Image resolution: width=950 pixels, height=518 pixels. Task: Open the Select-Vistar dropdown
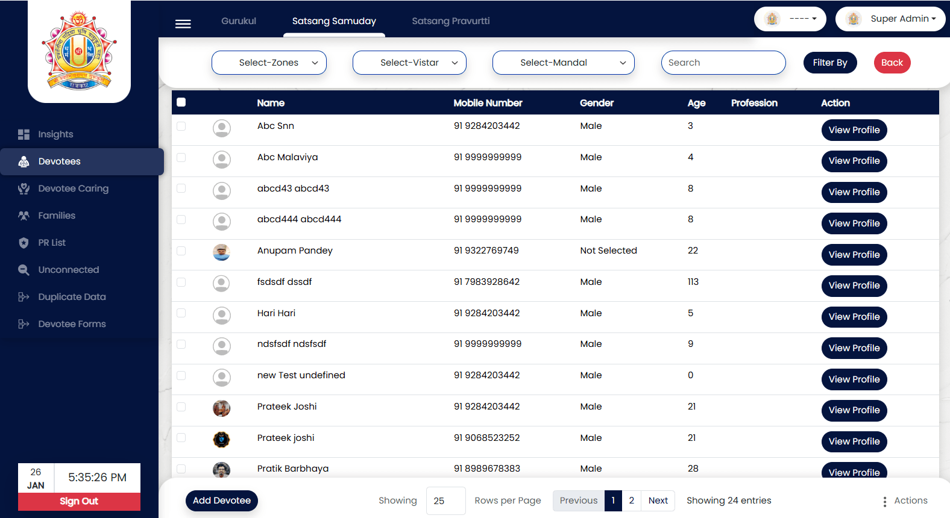(409, 63)
